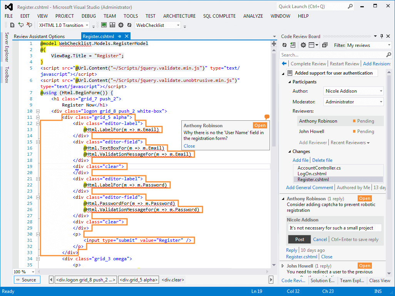This screenshot has height=296, width=395.
Task: Close the Register.cshtml tab
Action: (127, 36)
